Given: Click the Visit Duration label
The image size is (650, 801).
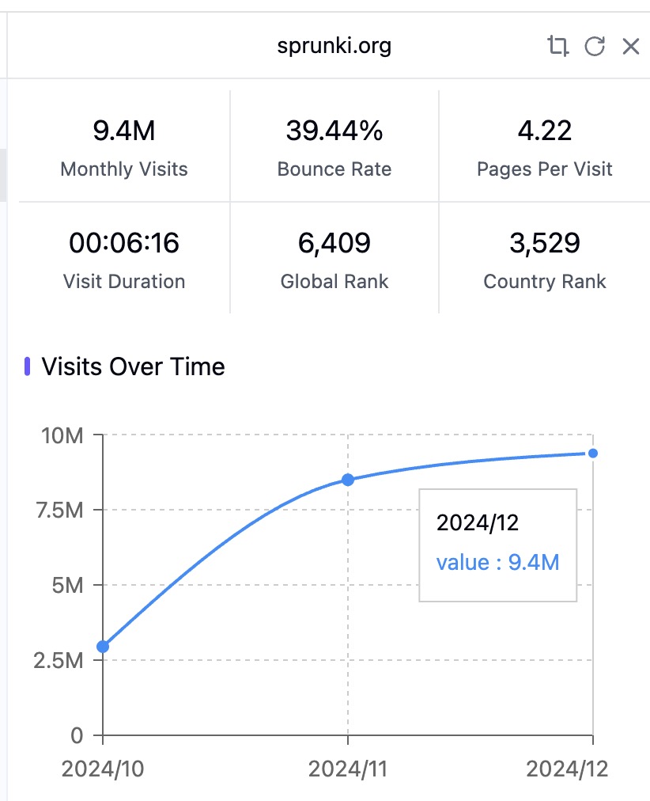Looking at the screenshot, I should tap(124, 282).
